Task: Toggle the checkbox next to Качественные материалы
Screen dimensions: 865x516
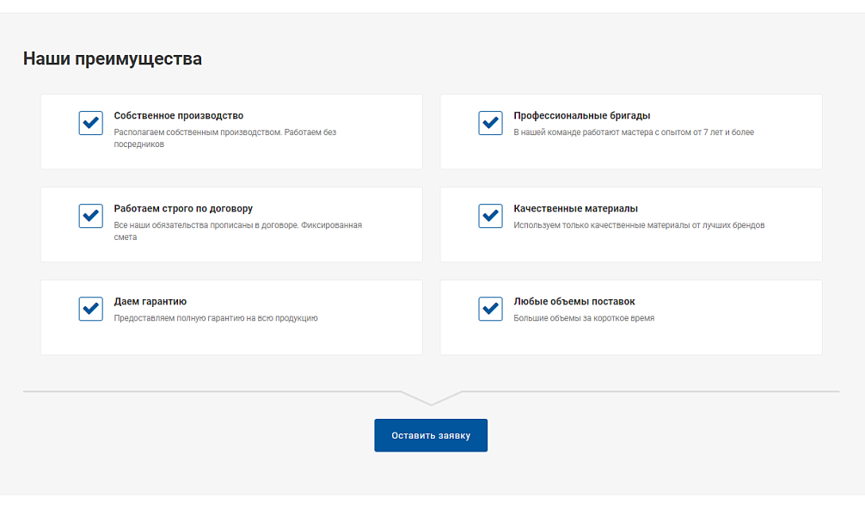Action: pyautogui.click(x=490, y=216)
